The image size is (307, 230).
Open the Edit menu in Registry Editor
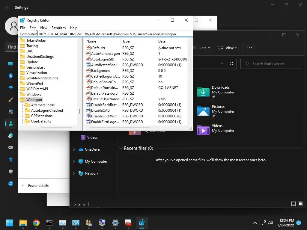point(32,28)
